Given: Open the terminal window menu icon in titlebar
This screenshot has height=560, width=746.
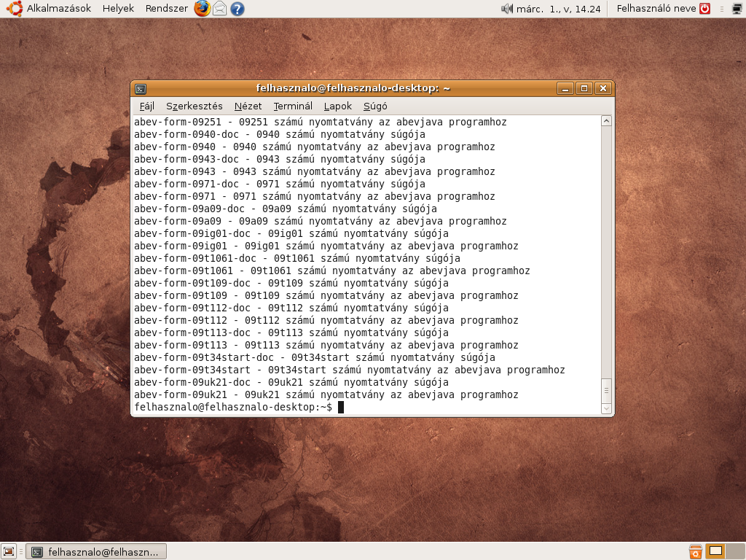Looking at the screenshot, I should pyautogui.click(x=141, y=88).
